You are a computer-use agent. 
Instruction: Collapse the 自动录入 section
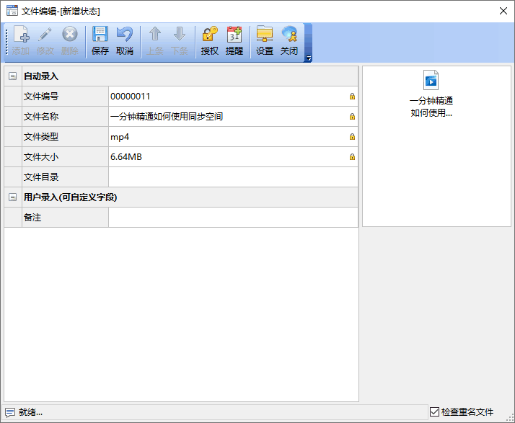coord(12,76)
